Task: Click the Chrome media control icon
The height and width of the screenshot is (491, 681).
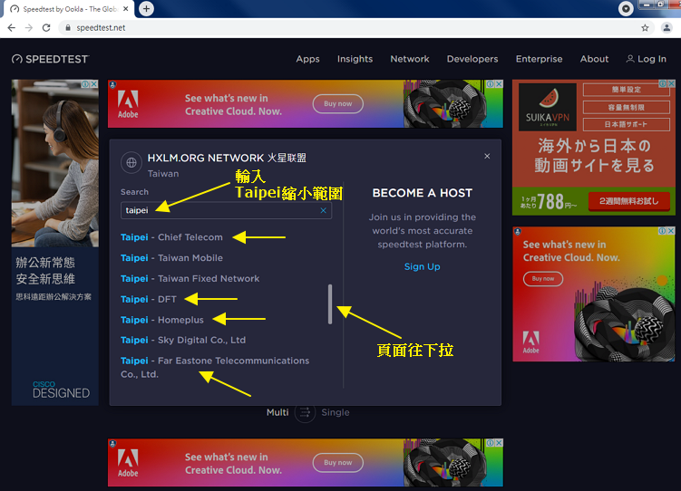Action: coord(626,9)
